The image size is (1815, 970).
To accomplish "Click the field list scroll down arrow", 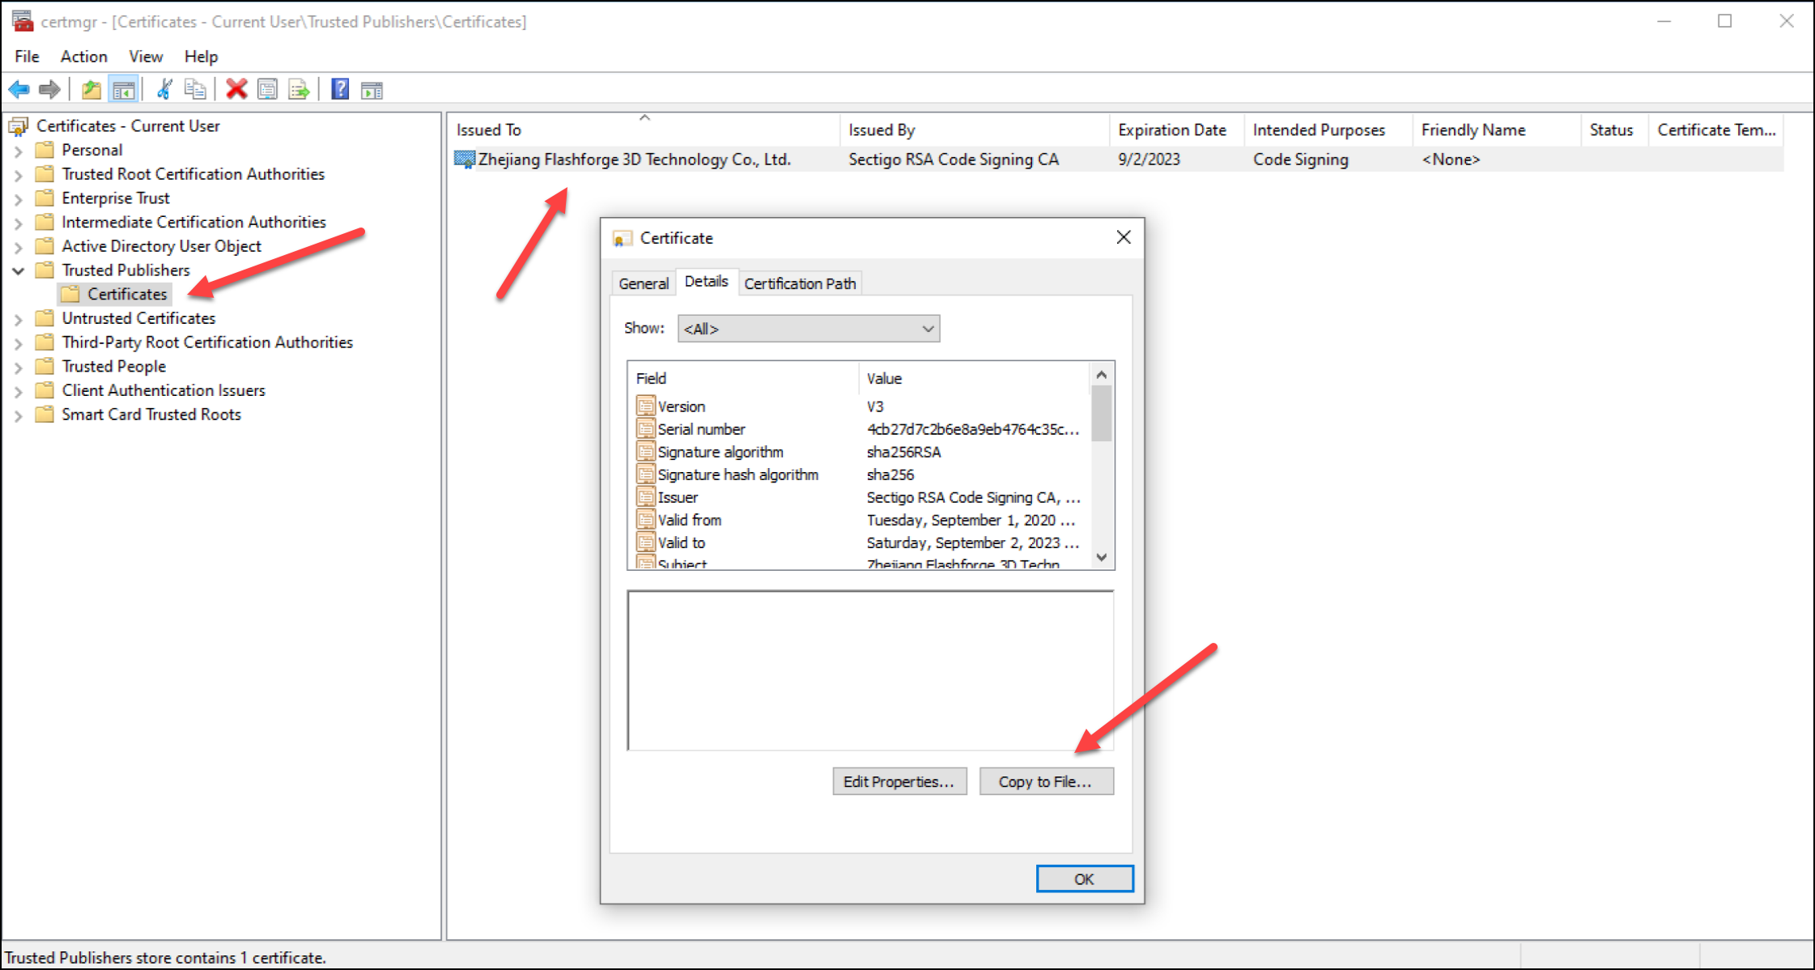I will click(x=1101, y=557).
